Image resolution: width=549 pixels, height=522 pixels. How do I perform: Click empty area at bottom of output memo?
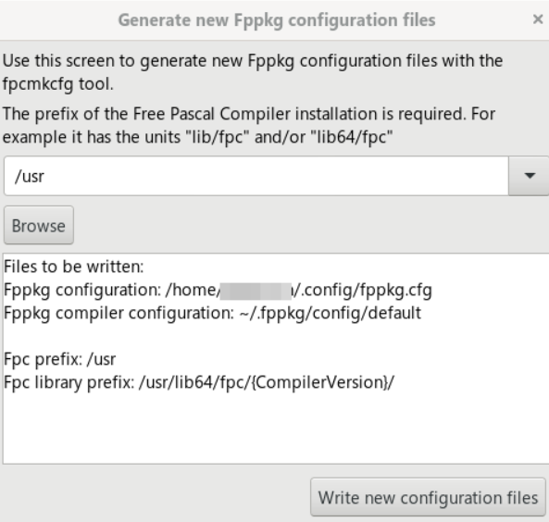tap(274, 430)
